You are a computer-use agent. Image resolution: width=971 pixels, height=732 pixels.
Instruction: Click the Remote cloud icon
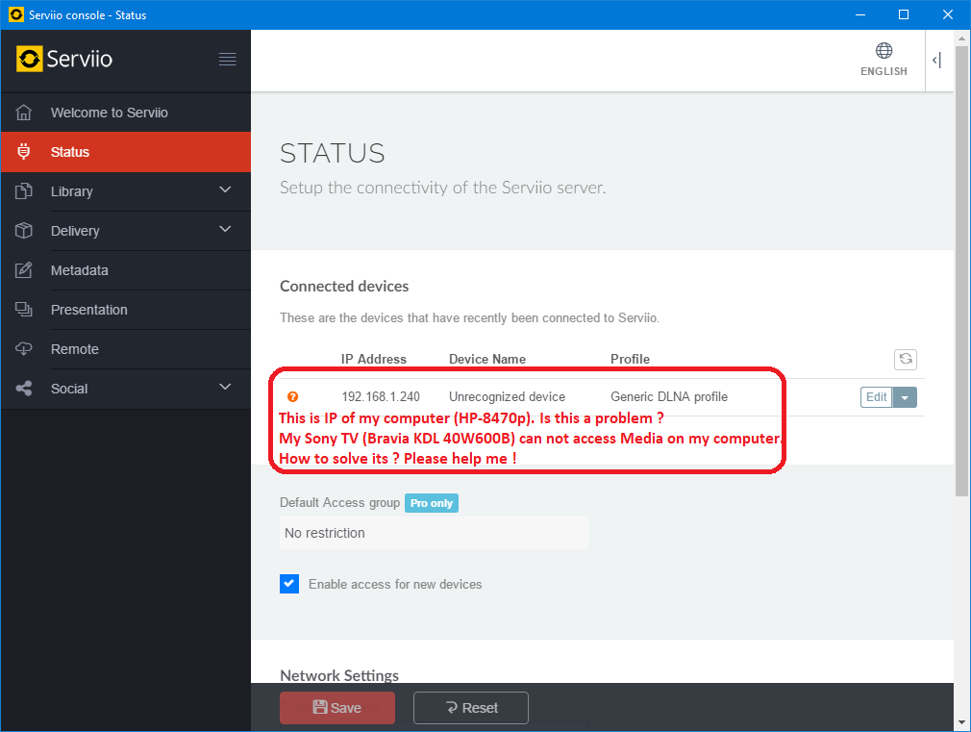[x=25, y=349]
